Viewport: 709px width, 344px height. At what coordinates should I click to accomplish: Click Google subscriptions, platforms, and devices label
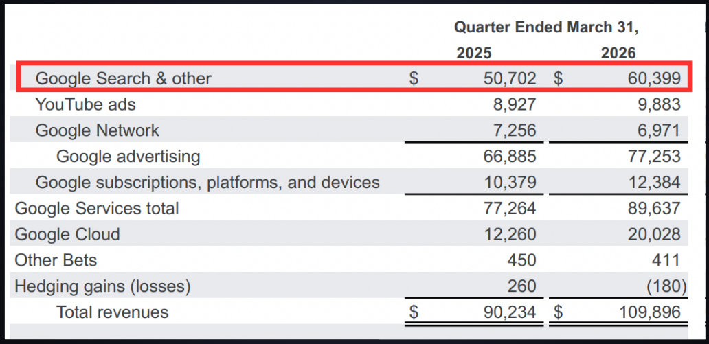click(207, 183)
